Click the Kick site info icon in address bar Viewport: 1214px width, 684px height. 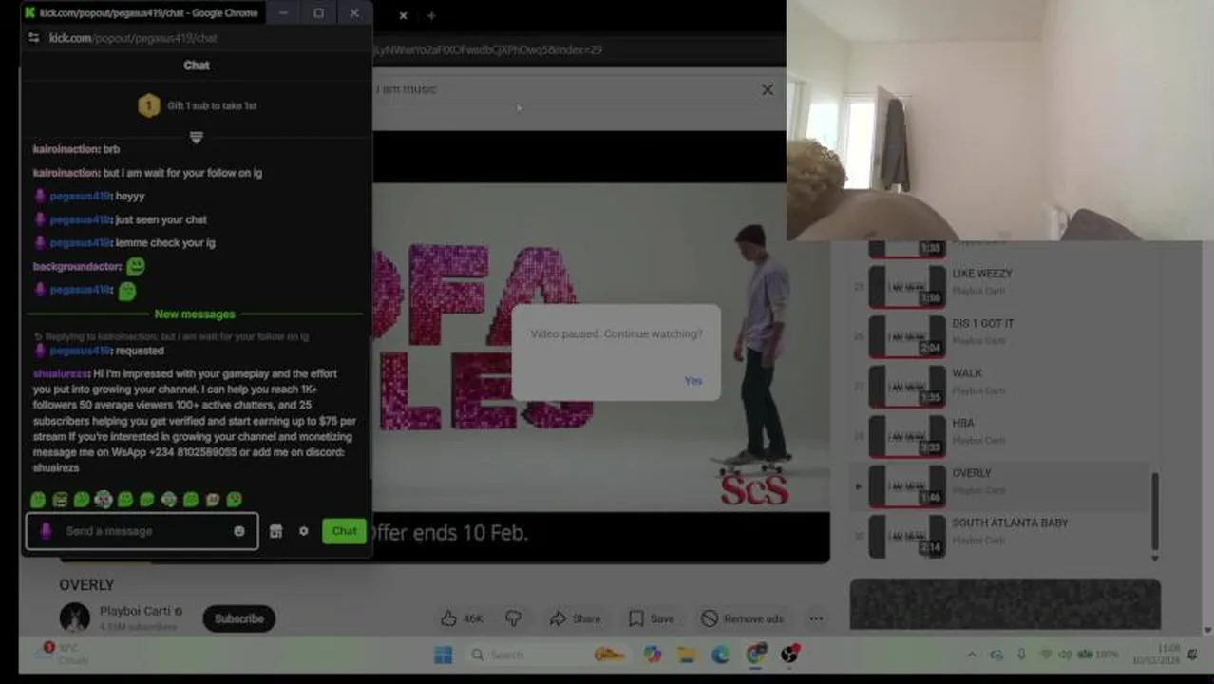pos(34,38)
